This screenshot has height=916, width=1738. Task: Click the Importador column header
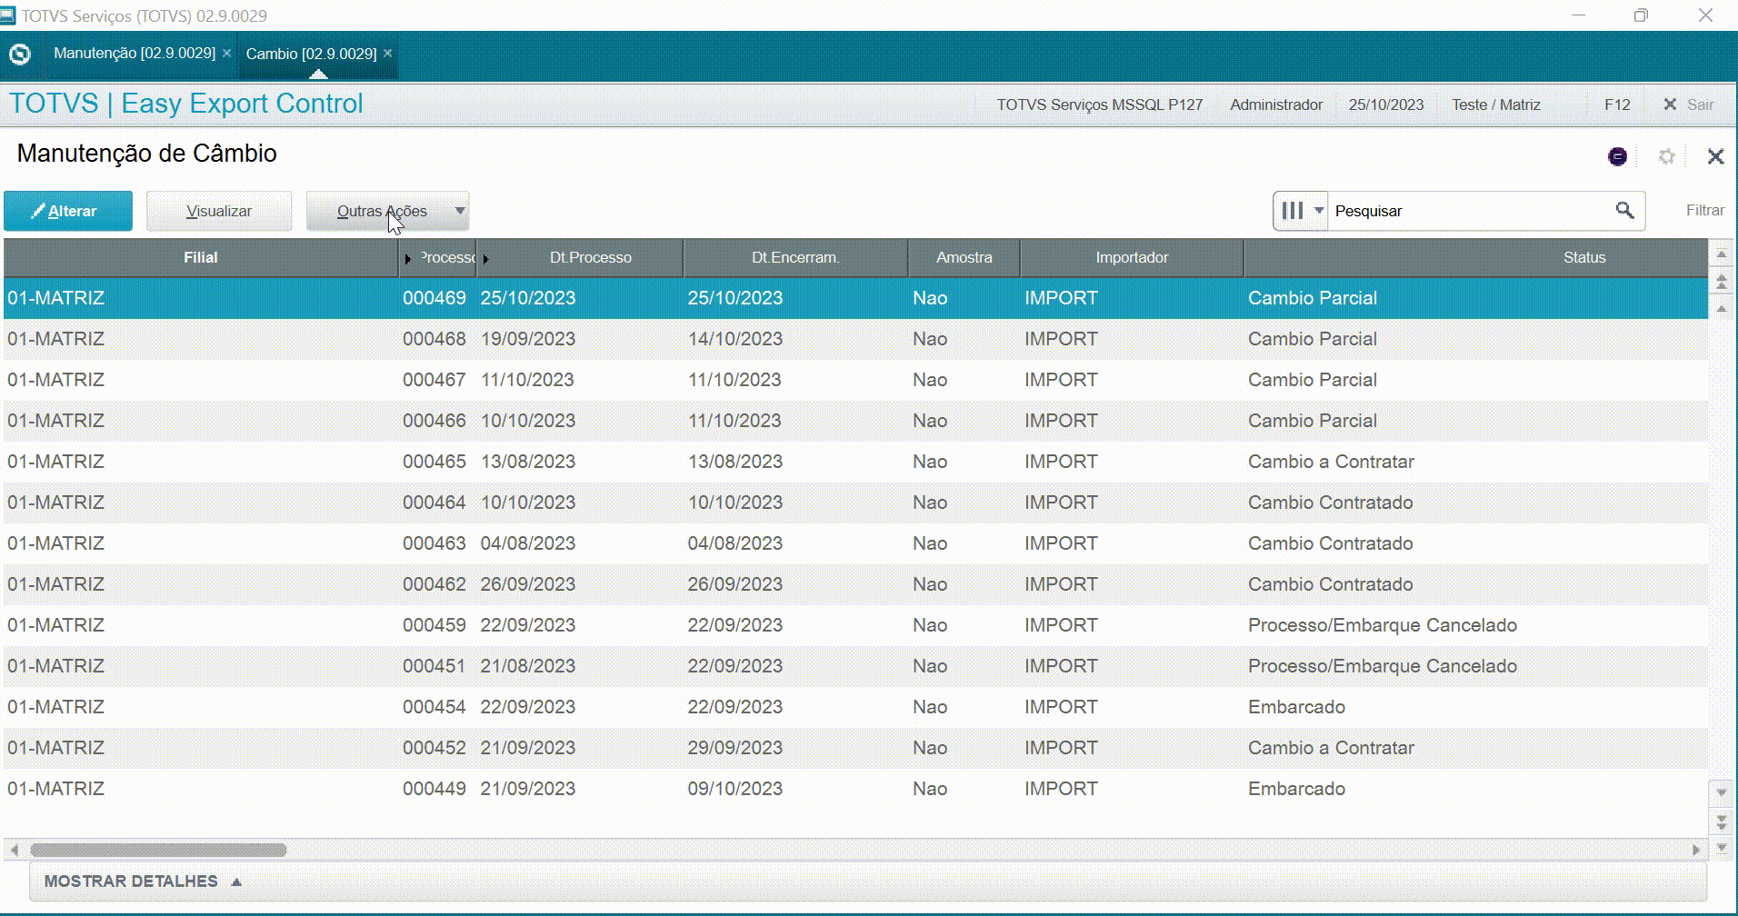click(x=1132, y=258)
